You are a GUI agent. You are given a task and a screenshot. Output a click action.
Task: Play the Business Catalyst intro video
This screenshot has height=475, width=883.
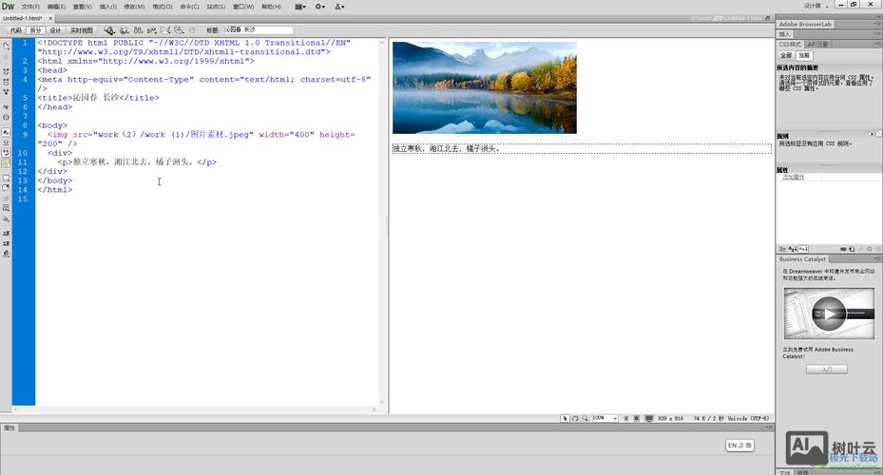click(829, 314)
